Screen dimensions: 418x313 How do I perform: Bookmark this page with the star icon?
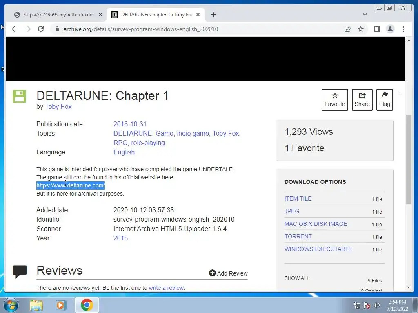pyautogui.click(x=361, y=29)
